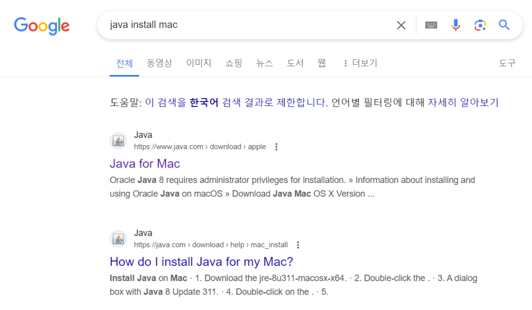The height and width of the screenshot is (310, 532).
Task: Clear the search box with the X icon
Action: click(x=401, y=25)
